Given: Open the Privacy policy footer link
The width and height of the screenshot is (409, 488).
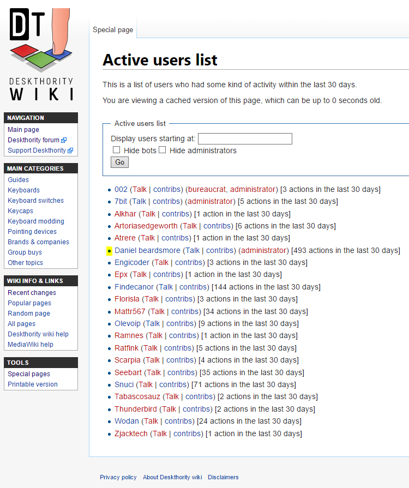Looking at the screenshot, I should (118, 477).
